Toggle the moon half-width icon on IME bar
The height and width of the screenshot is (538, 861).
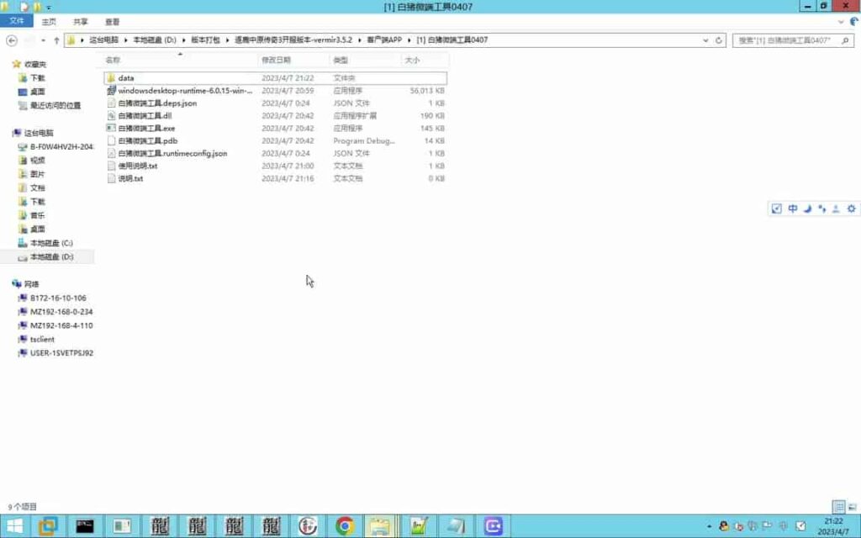tap(807, 208)
